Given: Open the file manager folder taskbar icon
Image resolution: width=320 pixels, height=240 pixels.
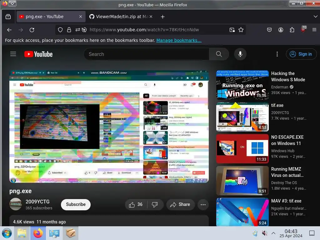Looking at the screenshot, I should pyautogui.click(x=22, y=233).
